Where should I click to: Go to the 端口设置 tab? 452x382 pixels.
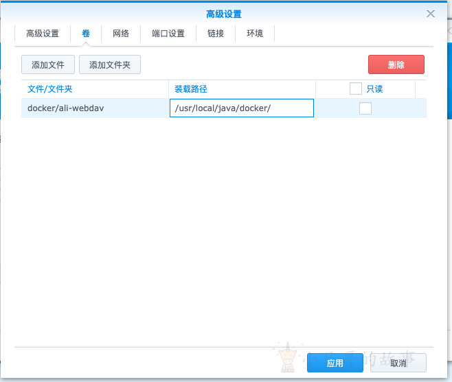[x=168, y=34]
